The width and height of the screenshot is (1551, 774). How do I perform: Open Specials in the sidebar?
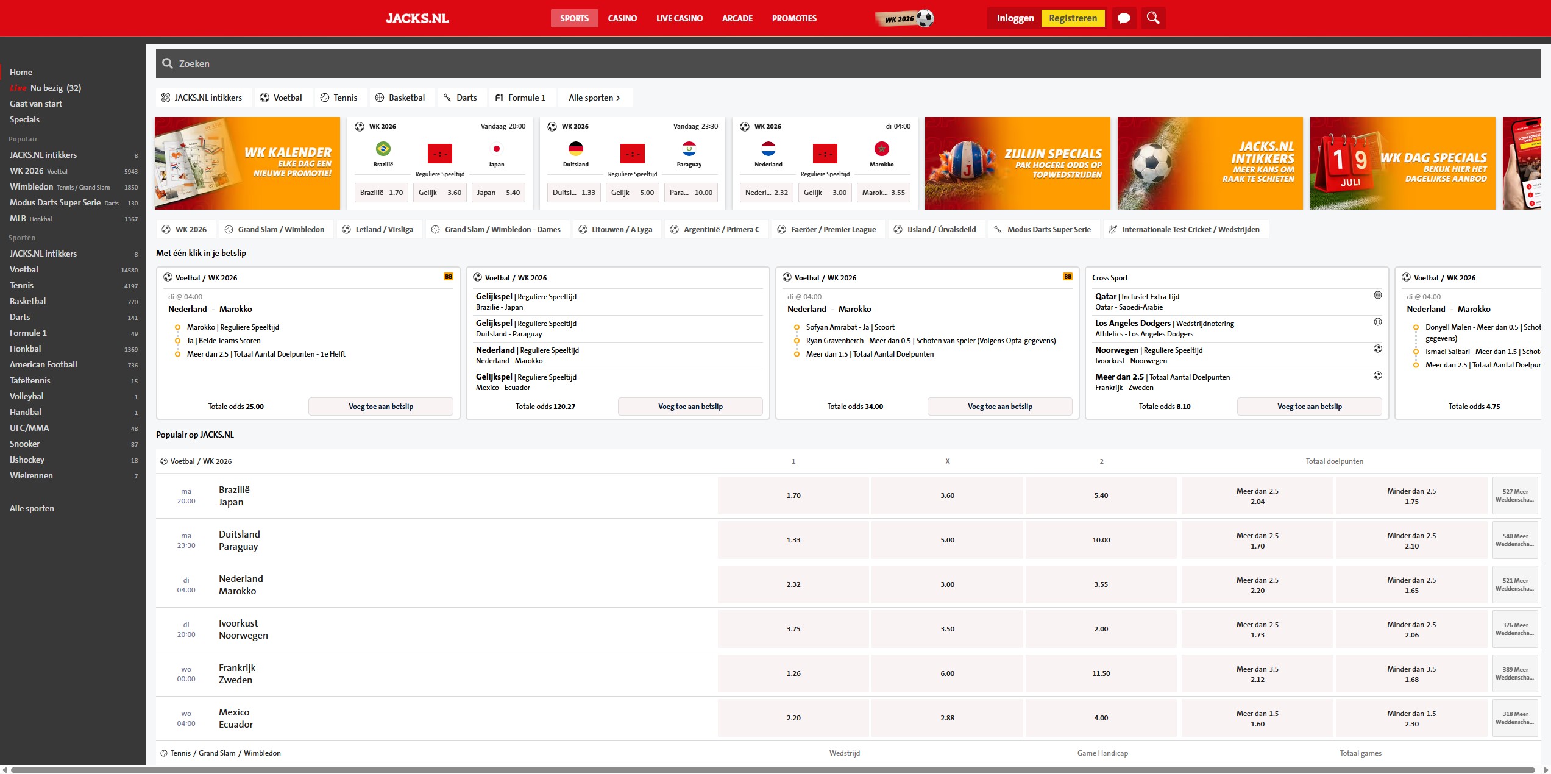pos(24,119)
